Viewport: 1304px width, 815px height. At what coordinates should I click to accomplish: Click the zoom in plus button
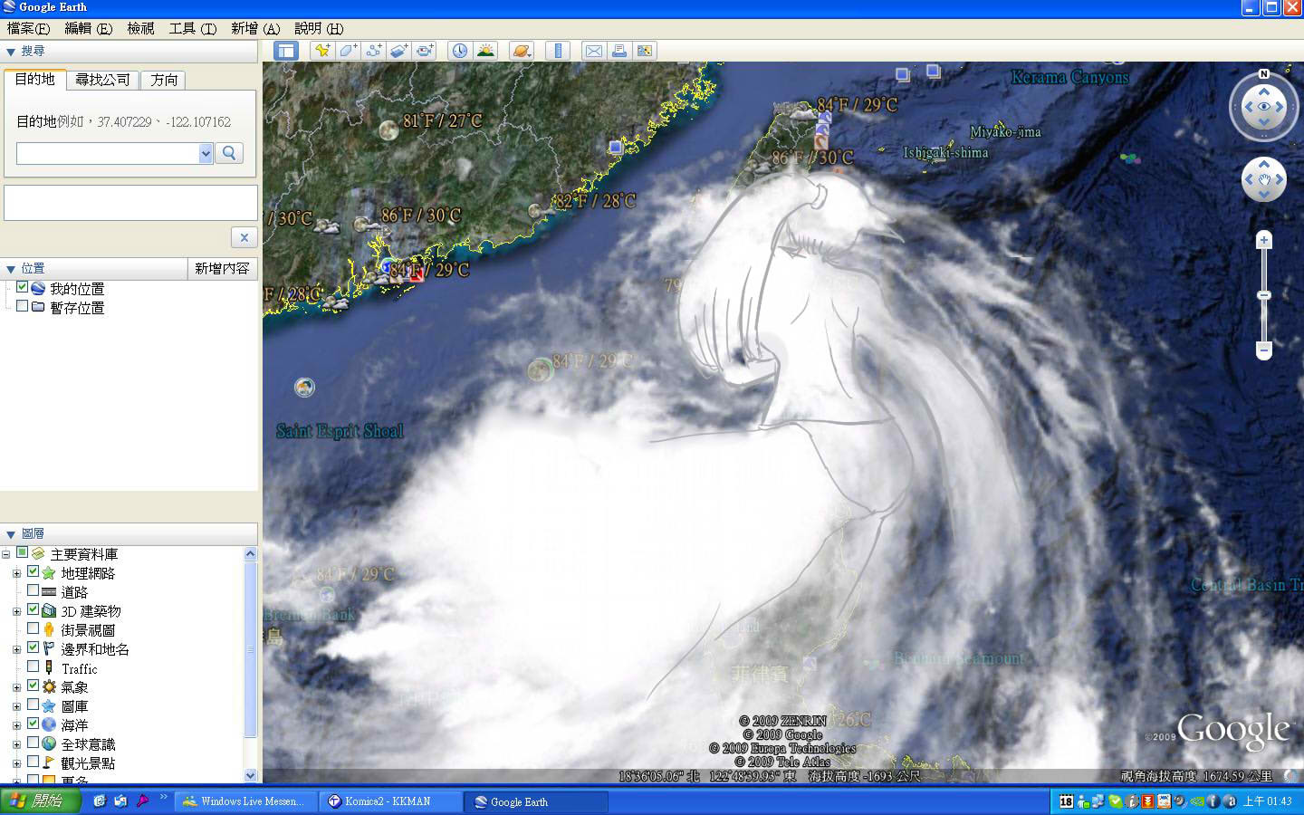coord(1264,240)
